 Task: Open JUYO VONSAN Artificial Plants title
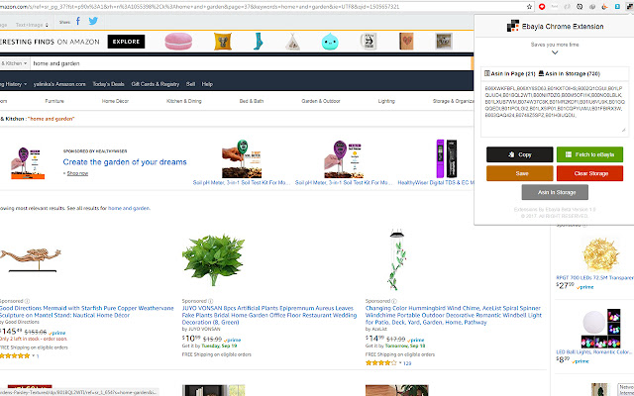269,315
